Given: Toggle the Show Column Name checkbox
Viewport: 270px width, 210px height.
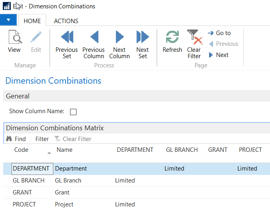Looking at the screenshot, I should pyautogui.click(x=73, y=112).
